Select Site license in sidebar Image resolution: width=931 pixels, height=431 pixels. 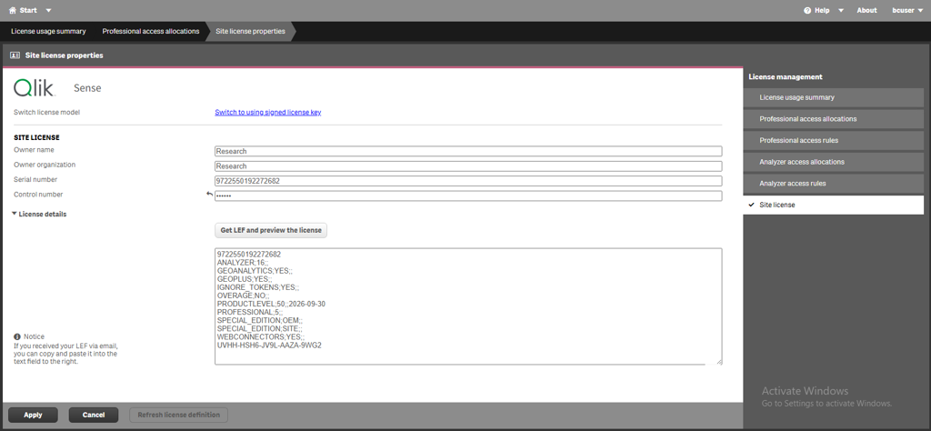coord(833,205)
